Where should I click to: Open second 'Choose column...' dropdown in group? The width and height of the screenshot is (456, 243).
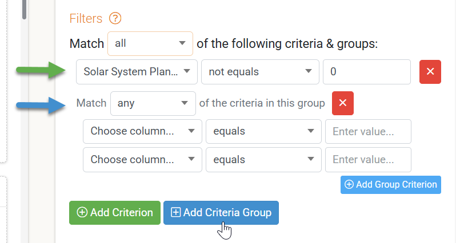142,159
